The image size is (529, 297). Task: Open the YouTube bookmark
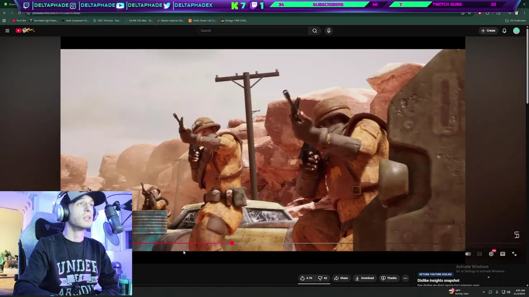click(x=19, y=21)
